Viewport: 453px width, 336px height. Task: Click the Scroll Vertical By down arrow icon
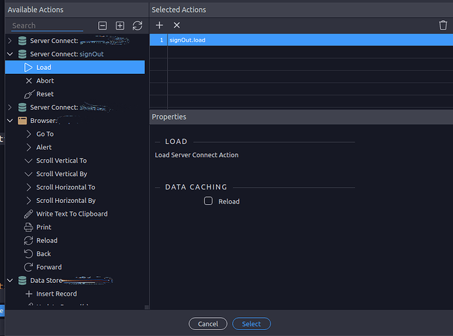coord(28,174)
